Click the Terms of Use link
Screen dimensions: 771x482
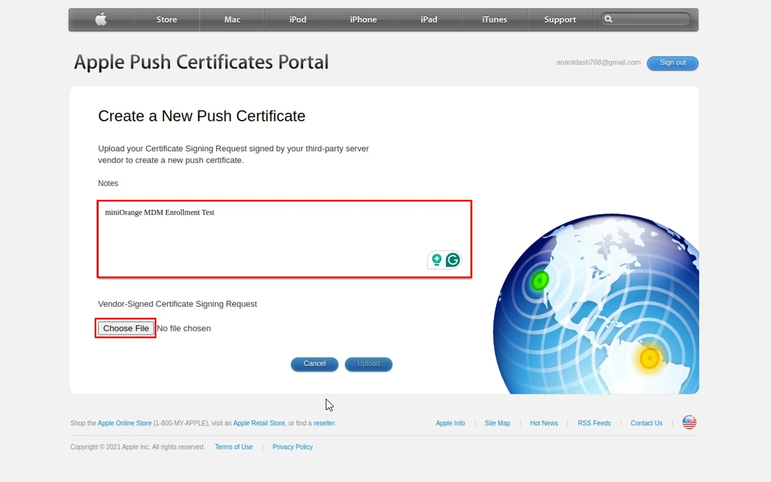point(234,447)
